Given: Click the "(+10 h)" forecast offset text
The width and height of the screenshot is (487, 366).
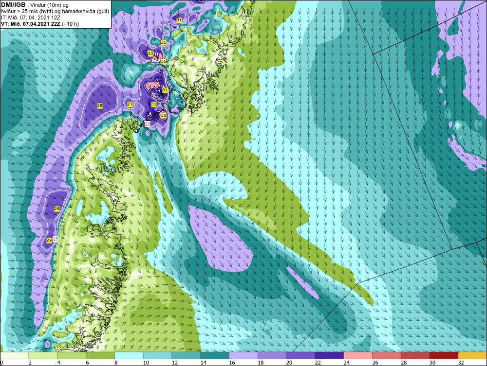Looking at the screenshot, I should tap(70, 24).
